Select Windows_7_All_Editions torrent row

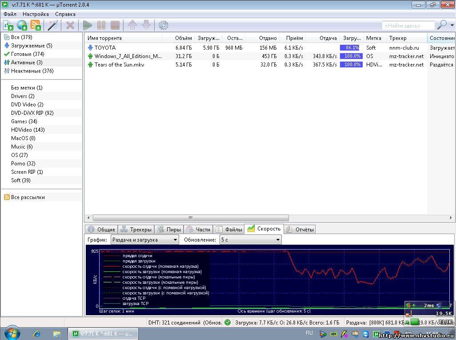[x=271, y=56]
